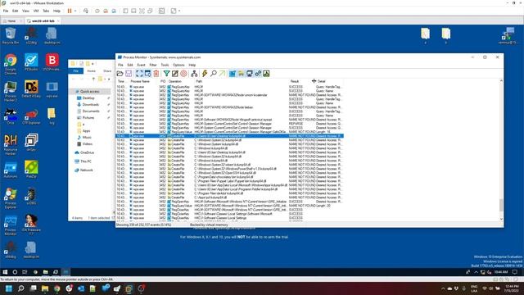Open Music in Explorer sidebar
This screenshot has width=524, height=295.
[87, 137]
